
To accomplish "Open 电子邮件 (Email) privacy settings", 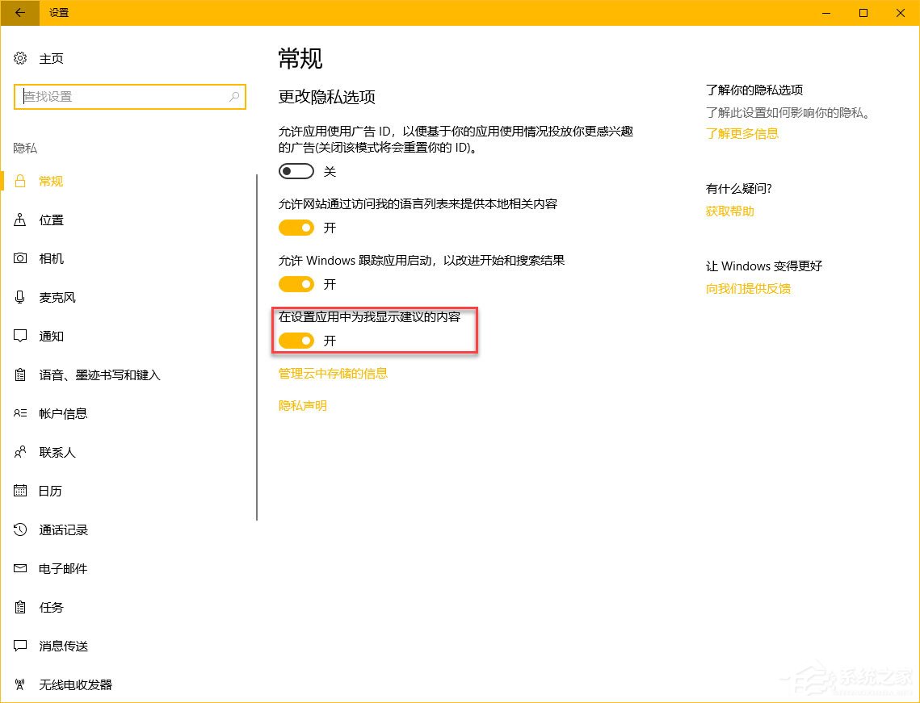I will pos(64,568).
